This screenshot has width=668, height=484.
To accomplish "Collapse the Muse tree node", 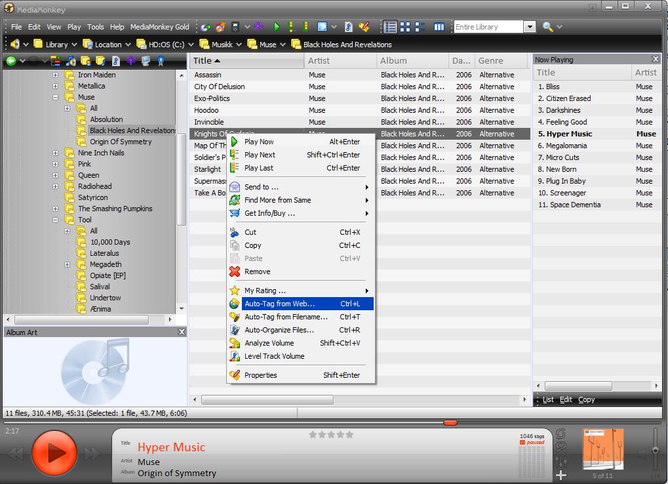I will pyautogui.click(x=55, y=97).
